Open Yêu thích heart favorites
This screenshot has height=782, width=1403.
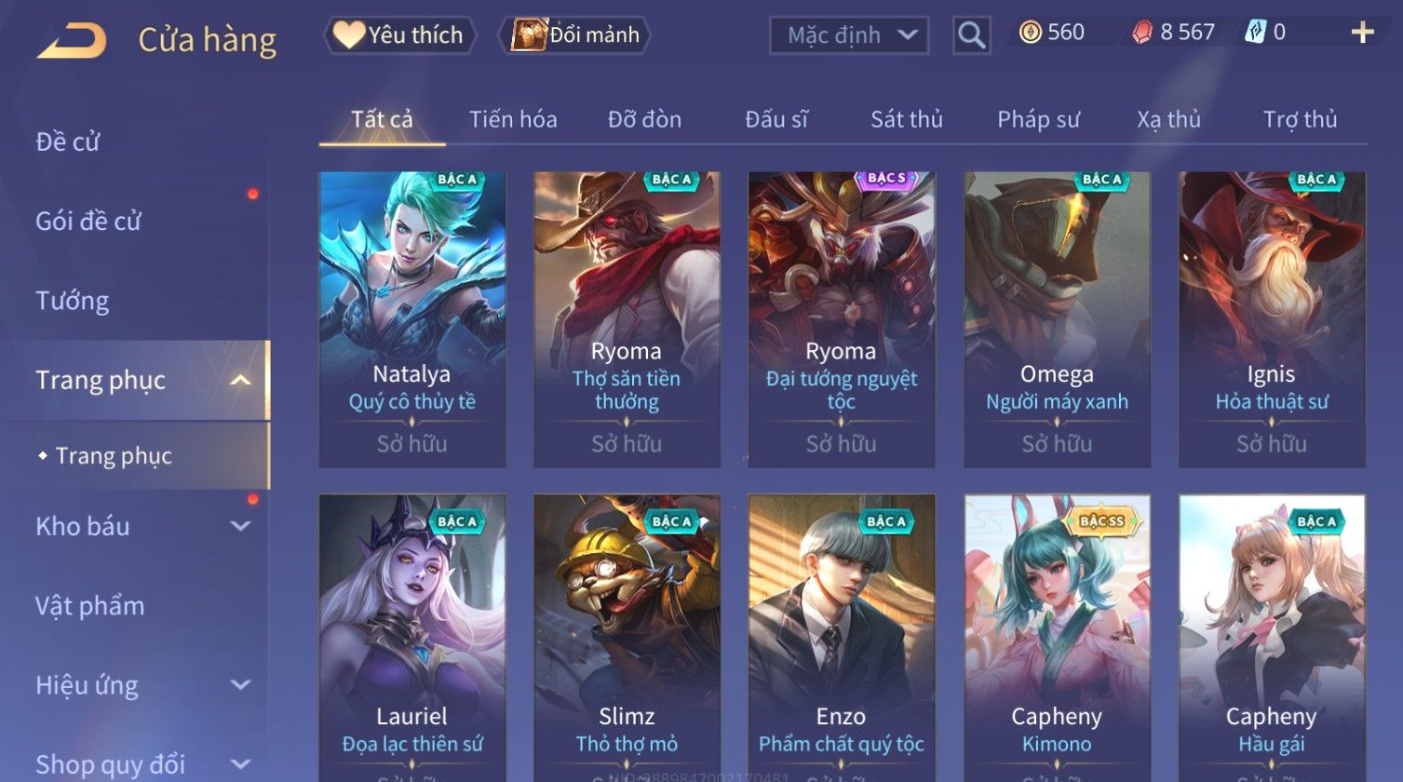point(399,35)
